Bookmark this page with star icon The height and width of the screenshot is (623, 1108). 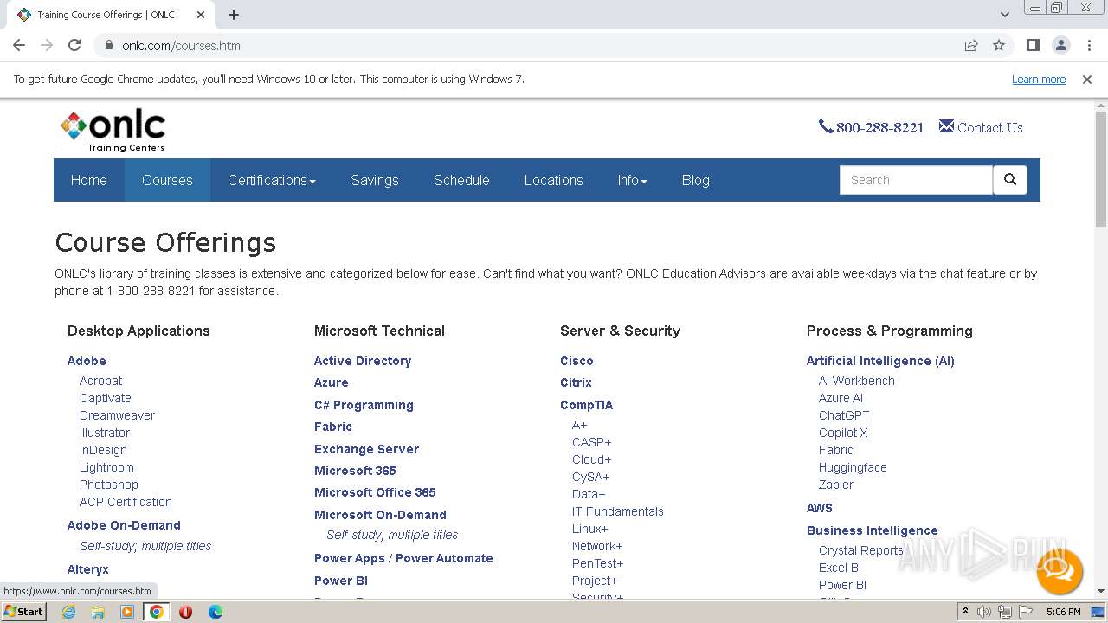999,45
